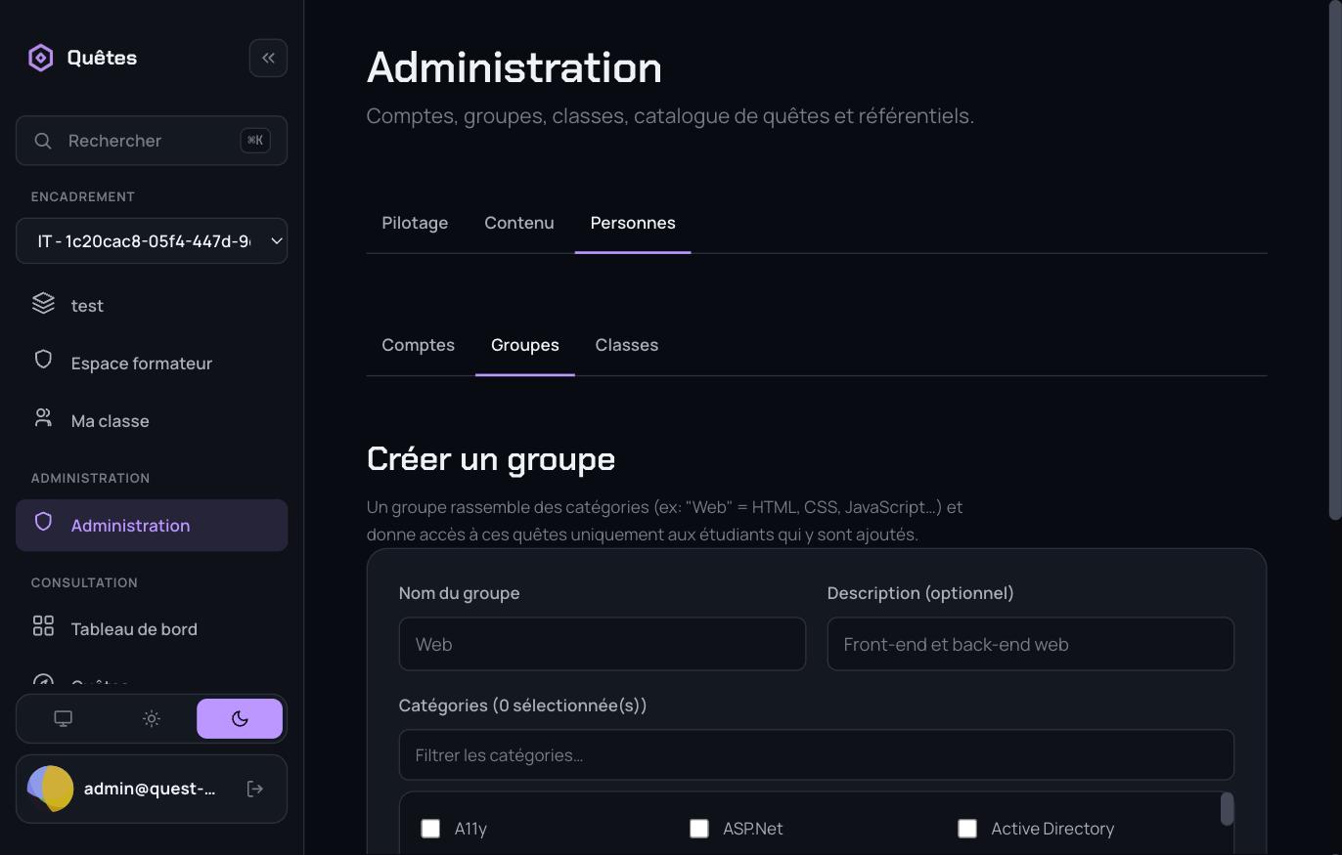
Task: Go to Espace formateur
Action: pyautogui.click(x=152, y=363)
